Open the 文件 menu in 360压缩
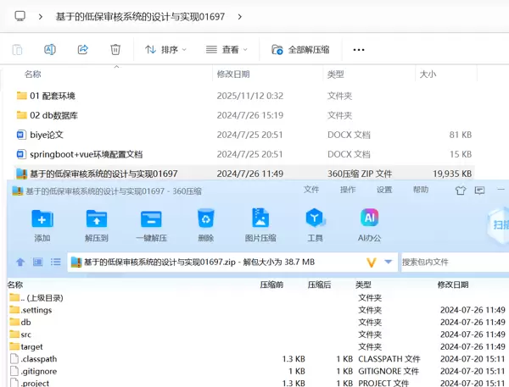The width and height of the screenshot is (509, 387). [311, 190]
